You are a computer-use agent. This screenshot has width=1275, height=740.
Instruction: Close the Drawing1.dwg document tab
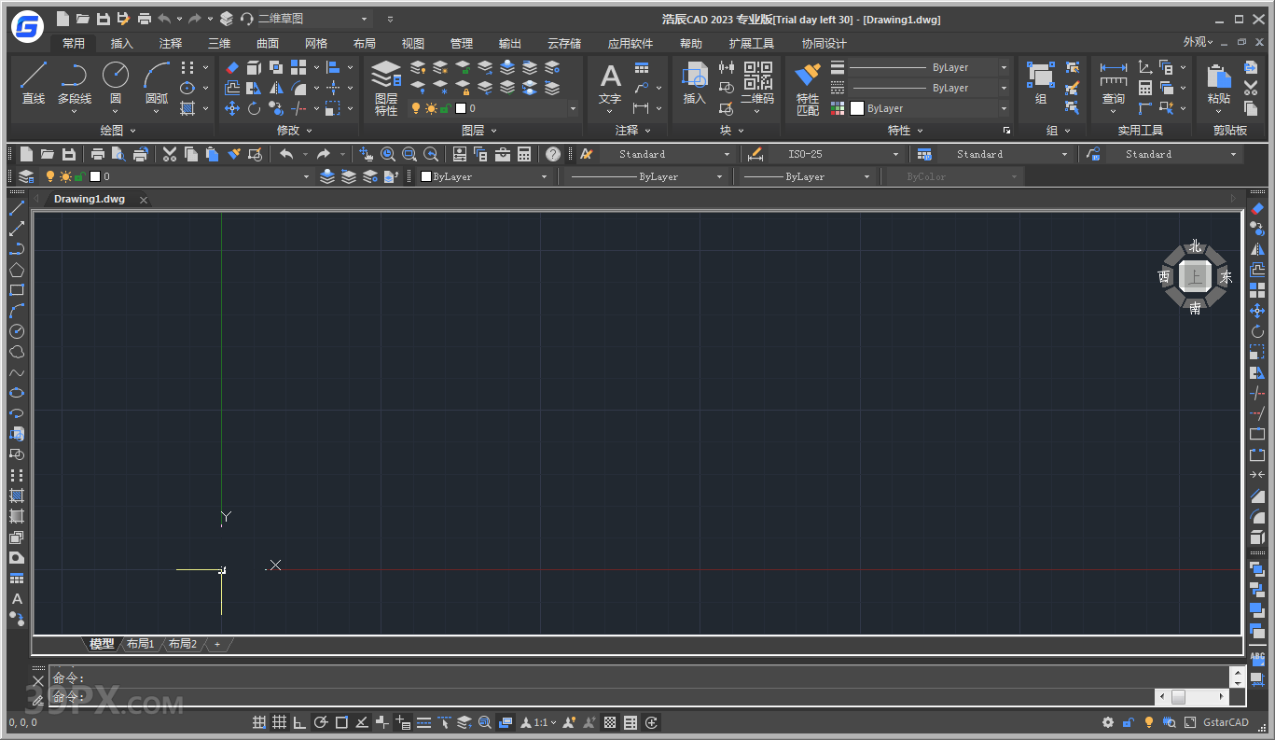tap(145, 200)
